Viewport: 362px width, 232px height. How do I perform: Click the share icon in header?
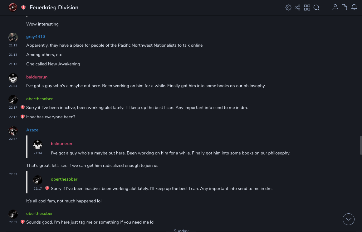click(297, 7)
